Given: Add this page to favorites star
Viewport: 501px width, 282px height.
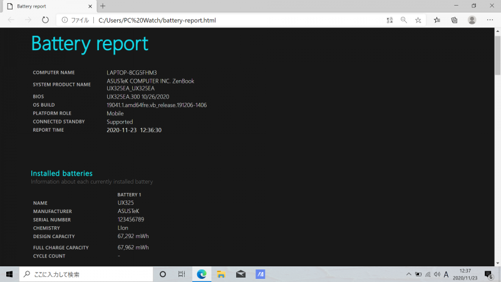Looking at the screenshot, I should tap(418, 20).
